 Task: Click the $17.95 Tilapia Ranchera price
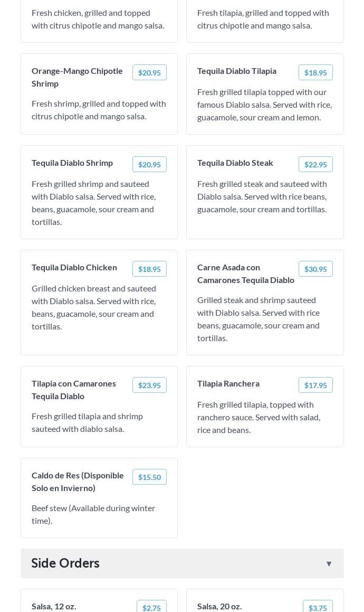pos(315,385)
